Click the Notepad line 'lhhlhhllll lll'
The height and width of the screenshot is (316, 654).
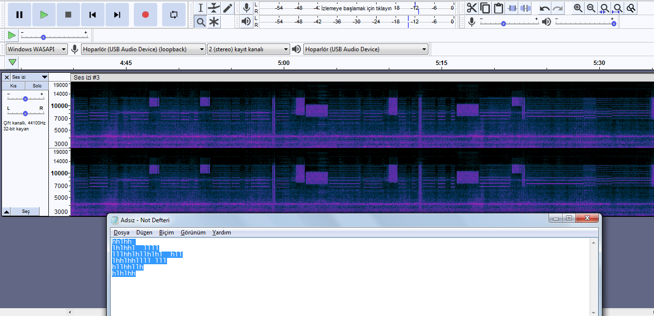pyautogui.click(x=139, y=261)
